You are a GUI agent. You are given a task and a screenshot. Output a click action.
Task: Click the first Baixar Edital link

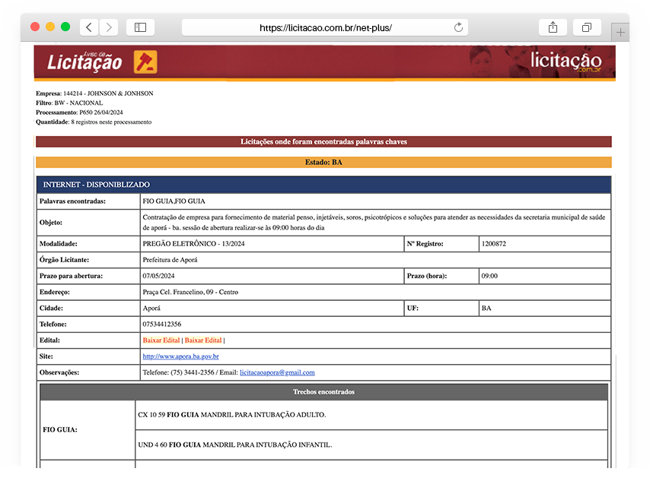coord(161,340)
